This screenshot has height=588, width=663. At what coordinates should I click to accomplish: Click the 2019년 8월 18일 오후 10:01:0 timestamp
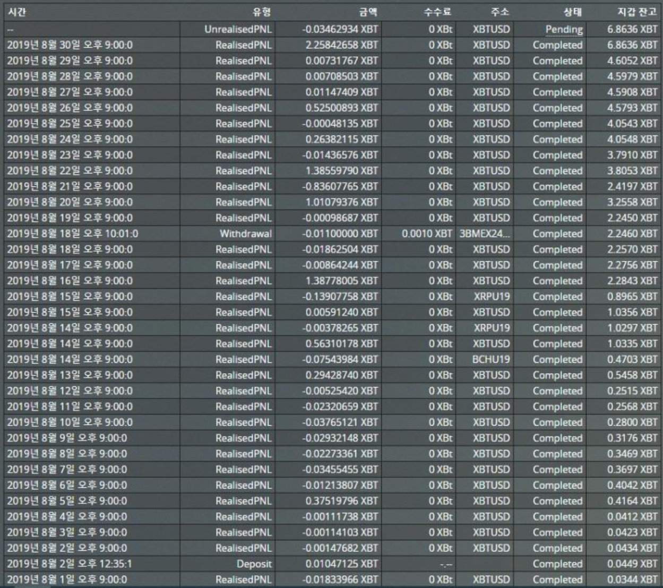coord(72,234)
